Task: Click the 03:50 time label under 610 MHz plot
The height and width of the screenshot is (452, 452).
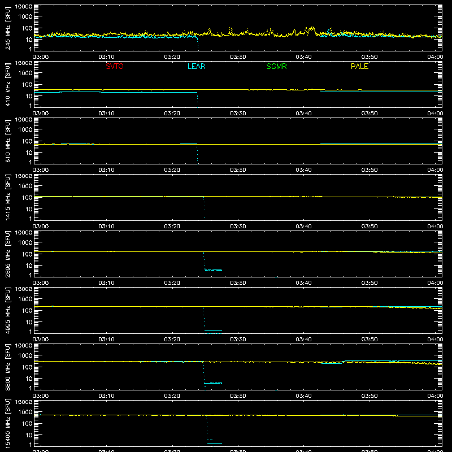Action: click(x=370, y=170)
